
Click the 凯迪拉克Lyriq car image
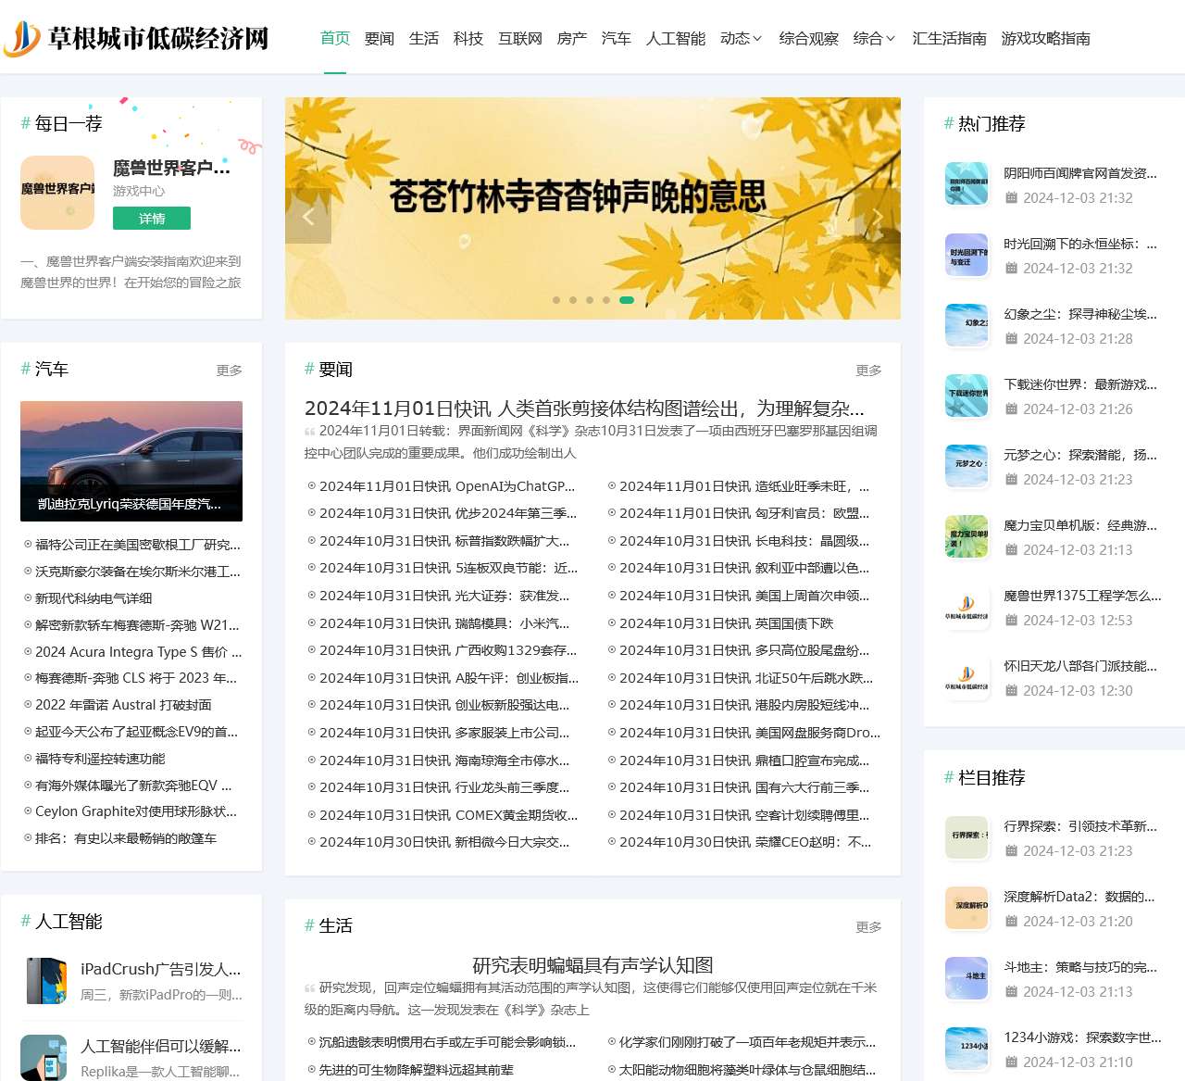click(x=131, y=460)
